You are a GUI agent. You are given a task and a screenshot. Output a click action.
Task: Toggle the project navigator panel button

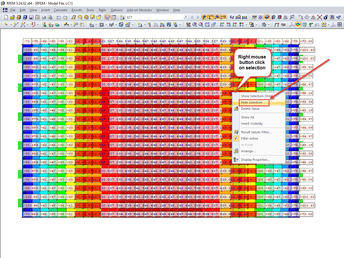(x=107, y=17)
